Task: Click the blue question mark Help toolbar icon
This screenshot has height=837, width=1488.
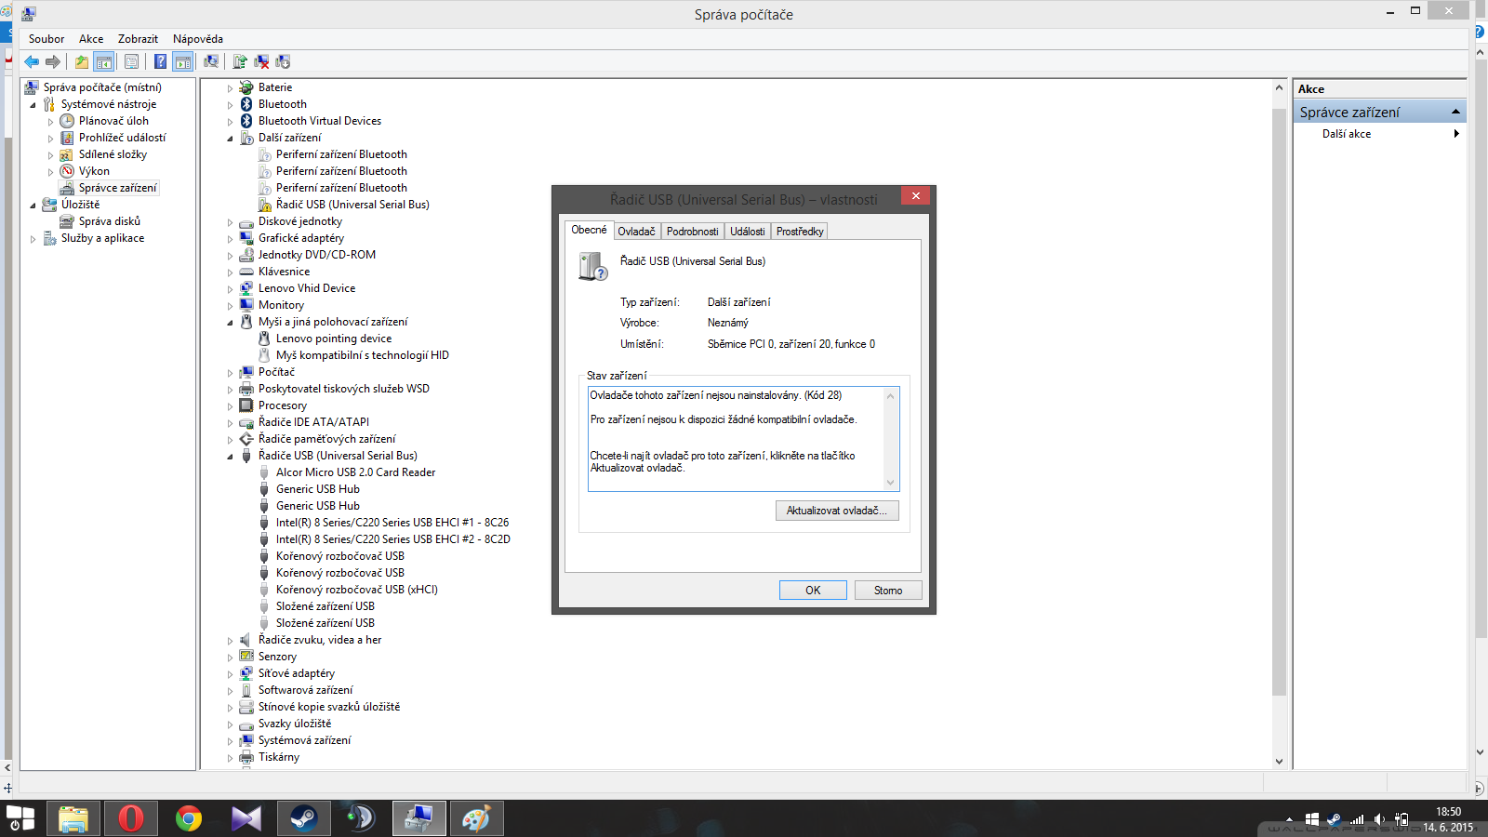Action: click(161, 61)
